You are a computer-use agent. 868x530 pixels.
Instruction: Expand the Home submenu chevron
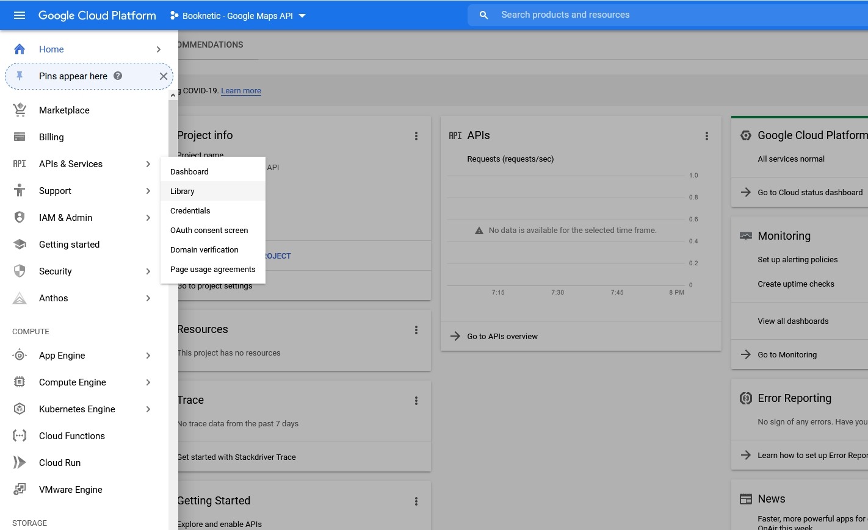coord(159,49)
